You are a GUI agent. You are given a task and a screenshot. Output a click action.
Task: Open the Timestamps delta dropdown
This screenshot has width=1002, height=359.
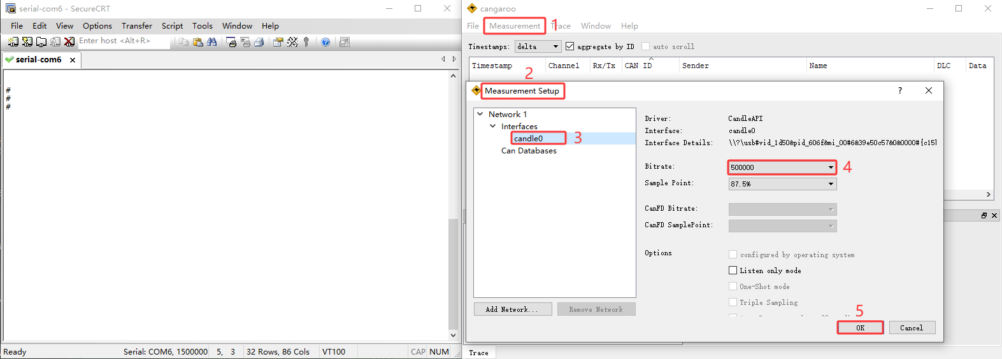538,46
